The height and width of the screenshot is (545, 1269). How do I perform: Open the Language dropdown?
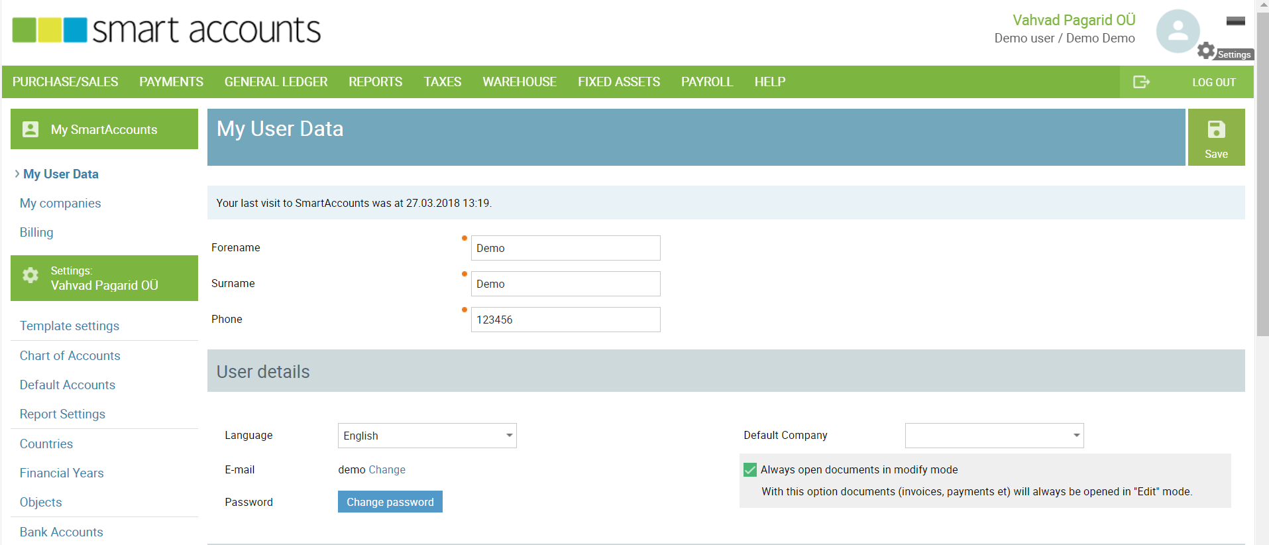pyautogui.click(x=427, y=436)
